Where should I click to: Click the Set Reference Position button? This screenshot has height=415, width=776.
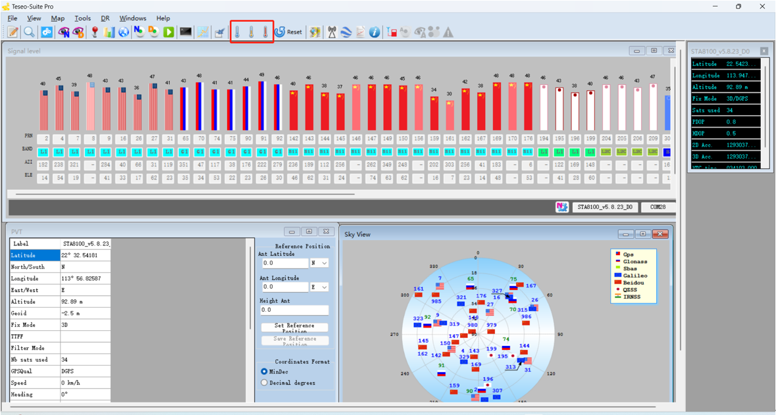[294, 327]
